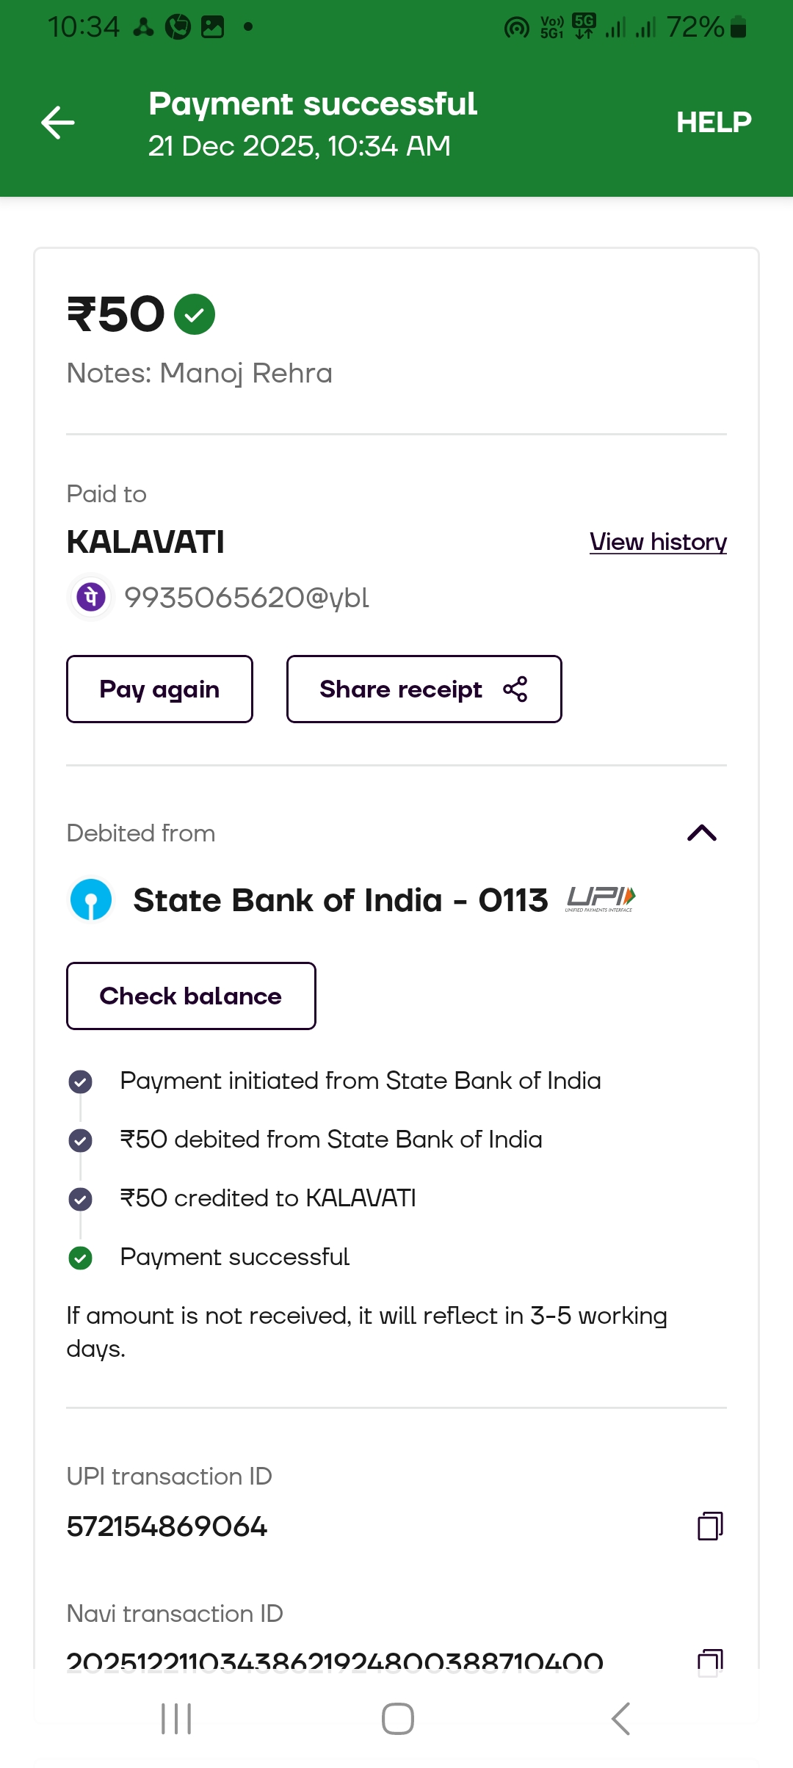Open Android recent apps navigation button
Viewport: 793px width, 1768px height.
point(176,1719)
